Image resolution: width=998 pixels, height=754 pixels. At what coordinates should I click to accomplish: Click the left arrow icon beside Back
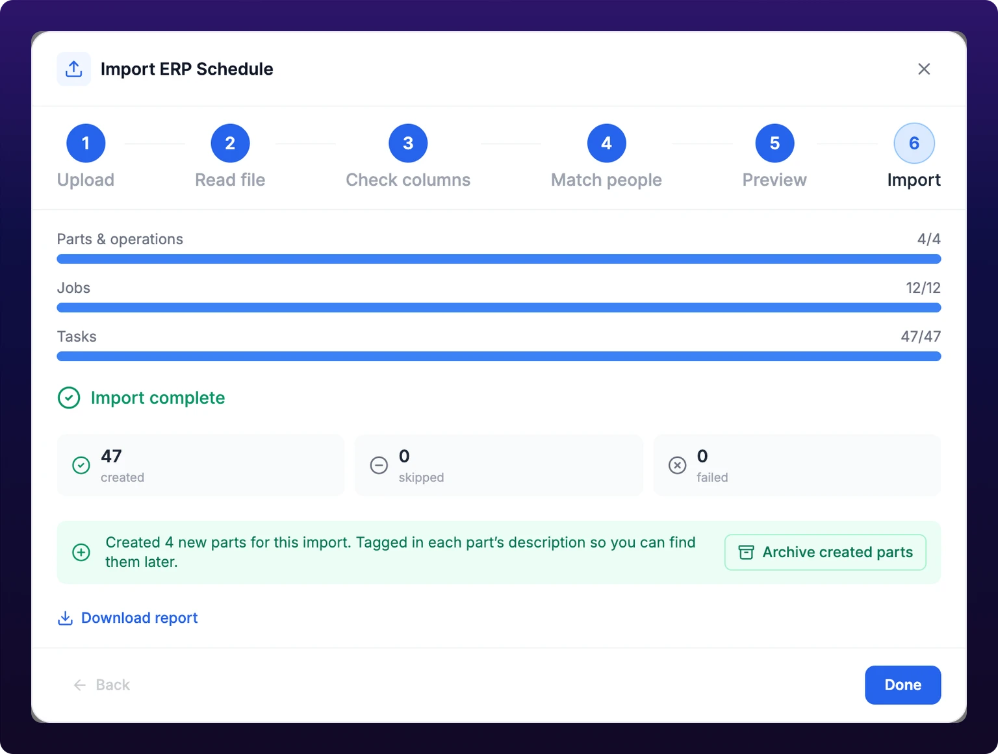tap(80, 685)
